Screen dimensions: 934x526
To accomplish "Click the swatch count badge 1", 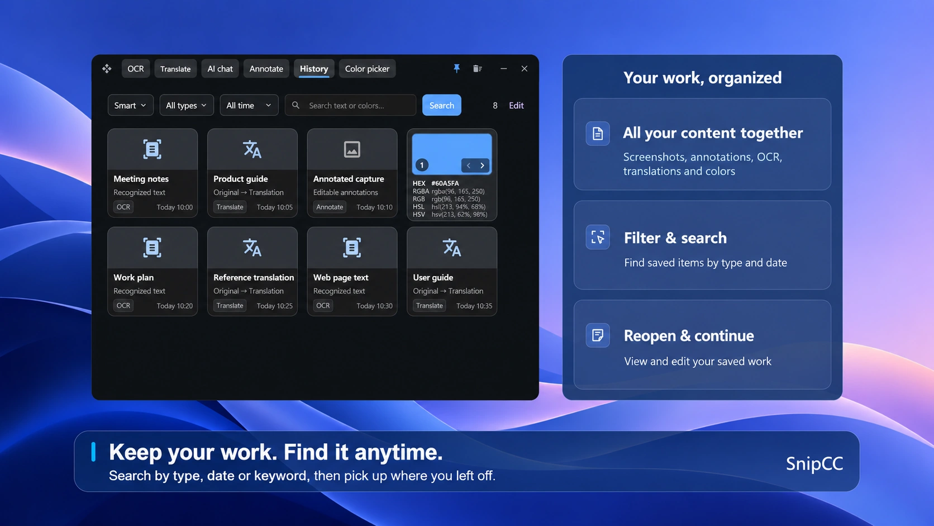I will pos(422,165).
